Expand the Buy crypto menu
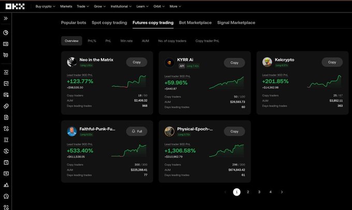The image size is (352, 210). (45, 7)
